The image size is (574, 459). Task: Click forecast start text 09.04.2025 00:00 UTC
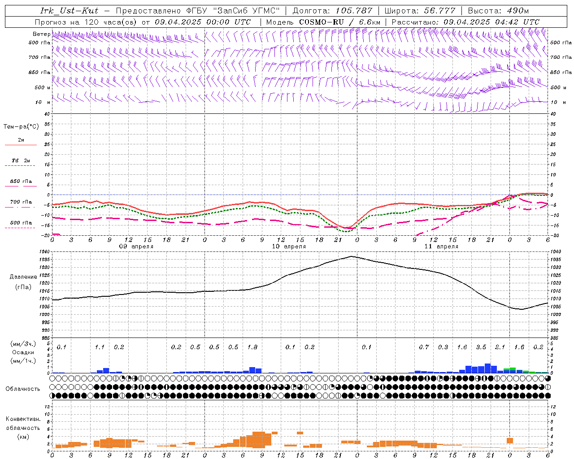tap(203, 22)
